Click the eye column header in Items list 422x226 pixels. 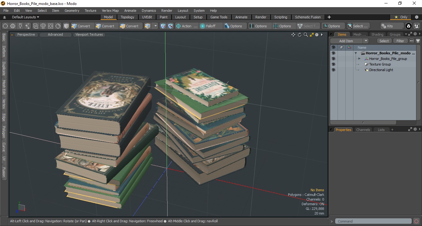point(333,47)
